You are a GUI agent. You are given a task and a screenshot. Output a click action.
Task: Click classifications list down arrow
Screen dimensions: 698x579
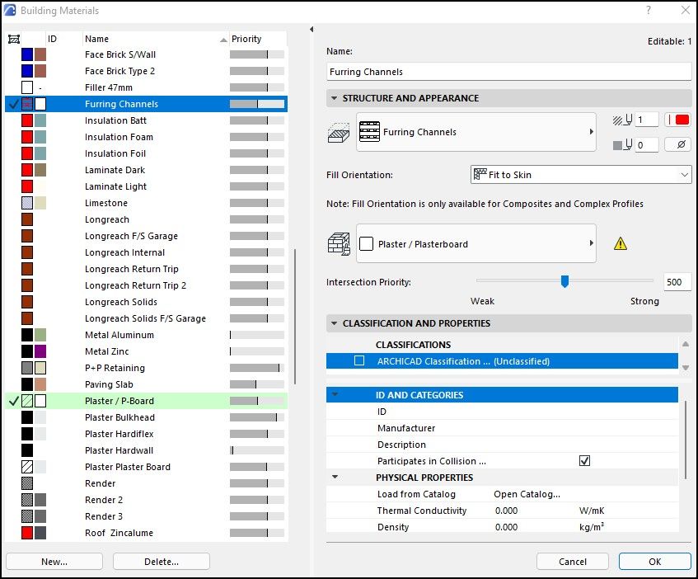(686, 368)
